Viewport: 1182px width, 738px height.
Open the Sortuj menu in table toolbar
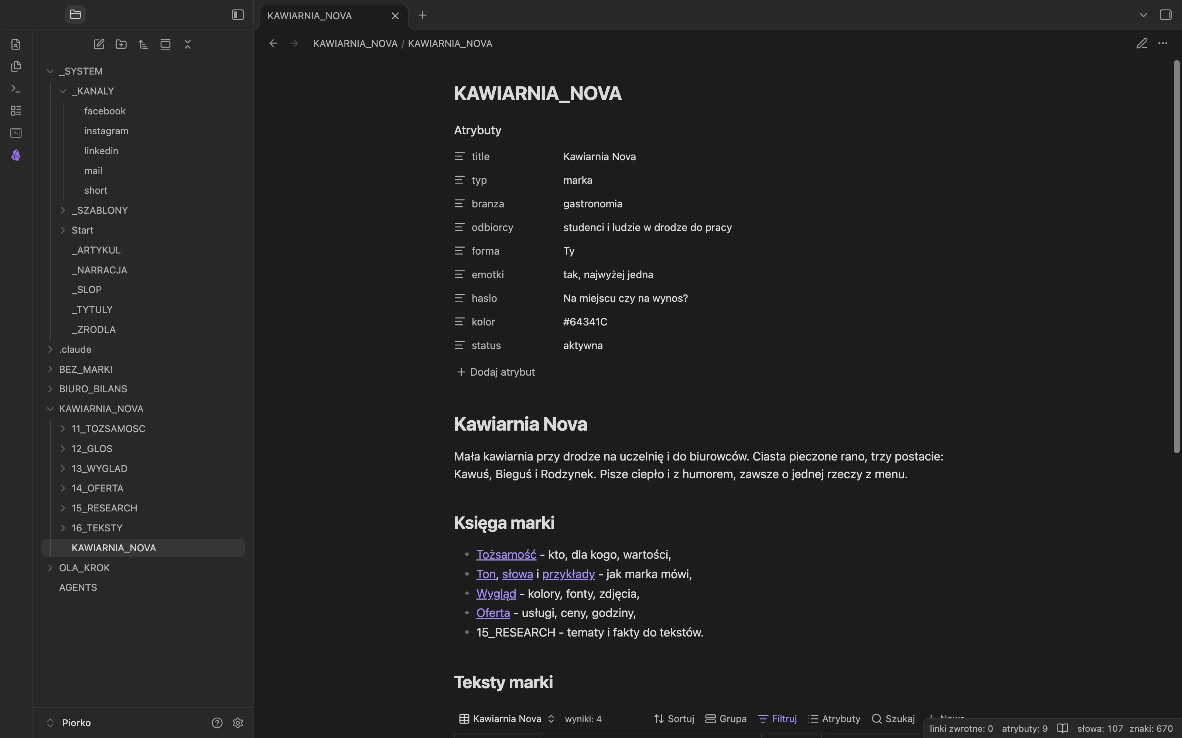(674, 719)
